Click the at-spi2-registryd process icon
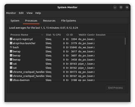This screenshot has height=107, width=135. (11, 39)
